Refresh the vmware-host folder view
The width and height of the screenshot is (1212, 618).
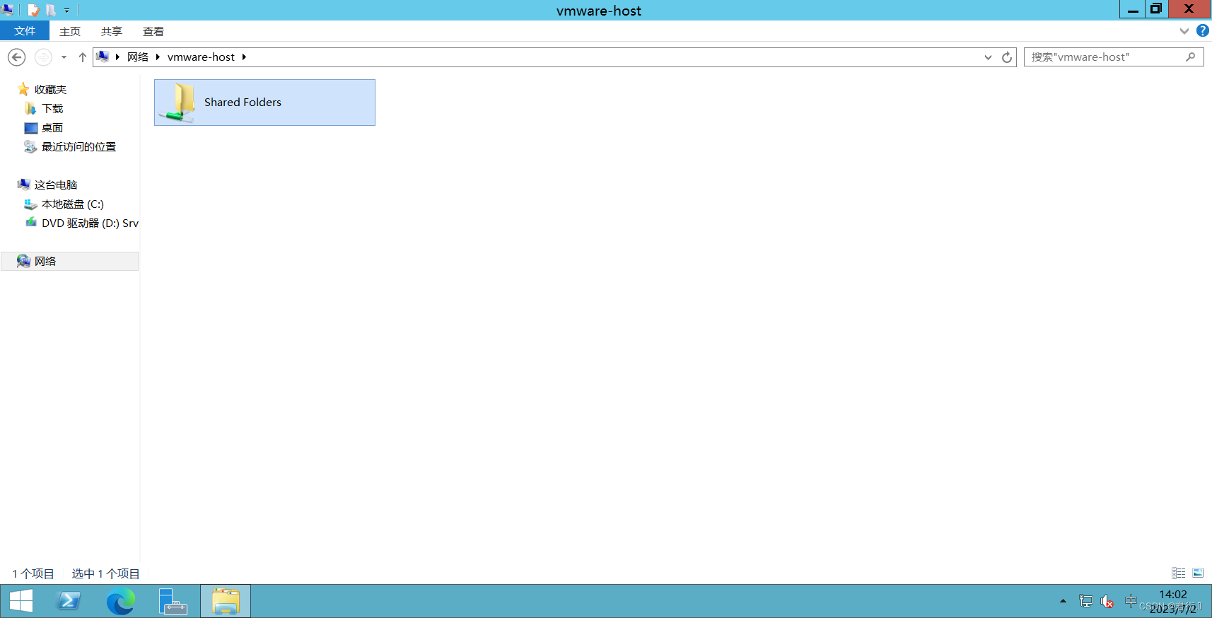tap(1007, 57)
